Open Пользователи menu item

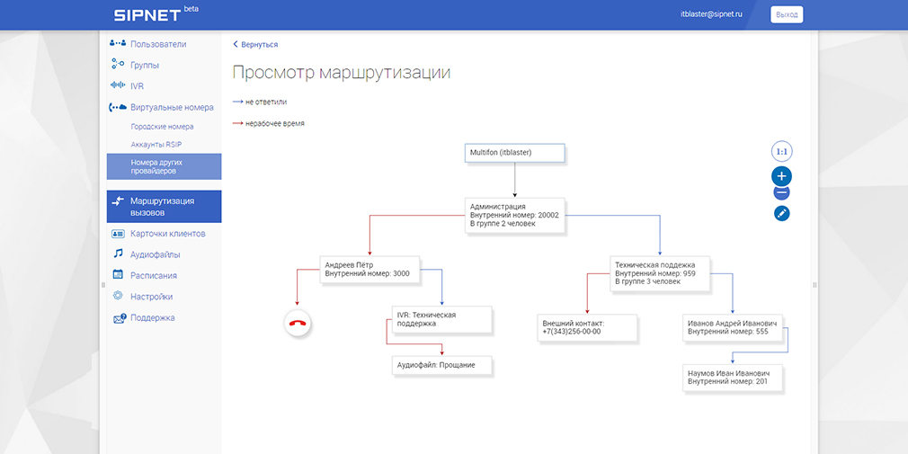tap(158, 44)
